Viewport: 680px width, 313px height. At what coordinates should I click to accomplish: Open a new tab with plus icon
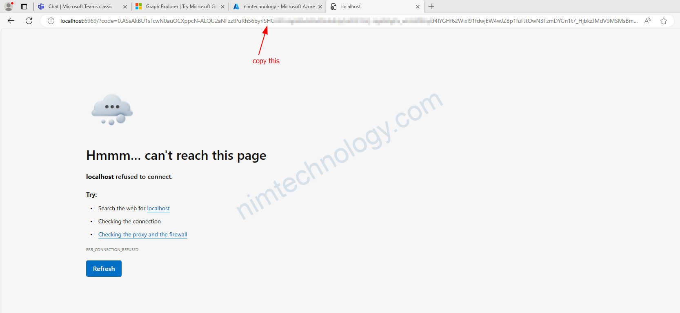point(431,7)
